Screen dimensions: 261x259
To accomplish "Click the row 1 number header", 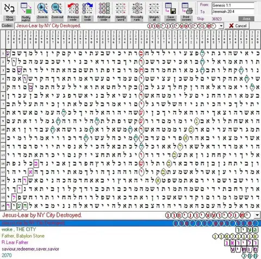I will point(3,53).
